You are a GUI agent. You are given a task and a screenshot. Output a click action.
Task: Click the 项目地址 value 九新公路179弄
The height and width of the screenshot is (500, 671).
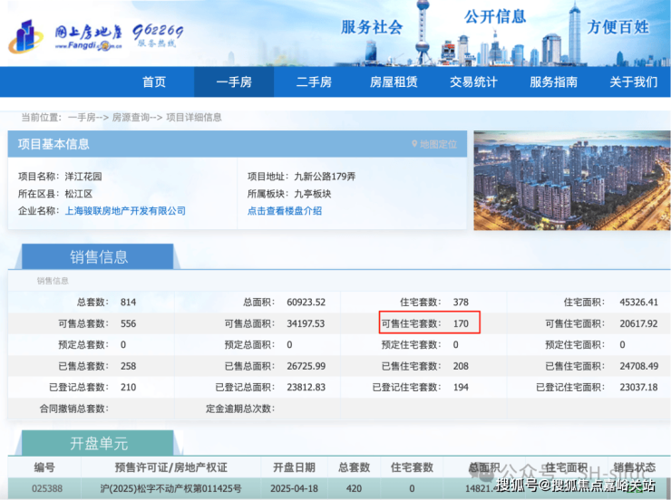tap(325, 177)
